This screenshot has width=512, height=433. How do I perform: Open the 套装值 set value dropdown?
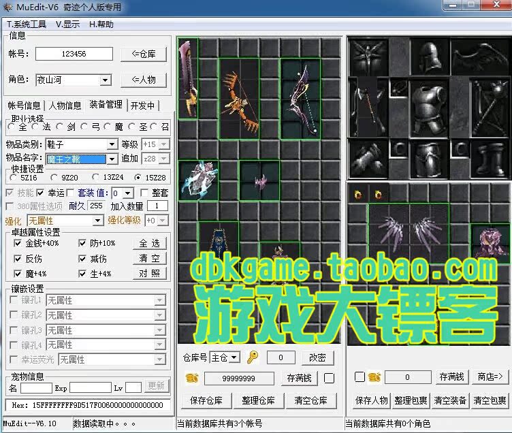[128, 193]
